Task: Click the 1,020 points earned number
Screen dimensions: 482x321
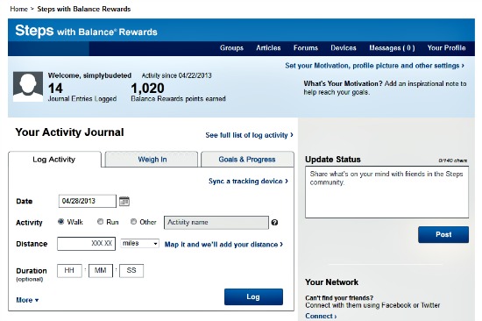Action: click(x=147, y=89)
